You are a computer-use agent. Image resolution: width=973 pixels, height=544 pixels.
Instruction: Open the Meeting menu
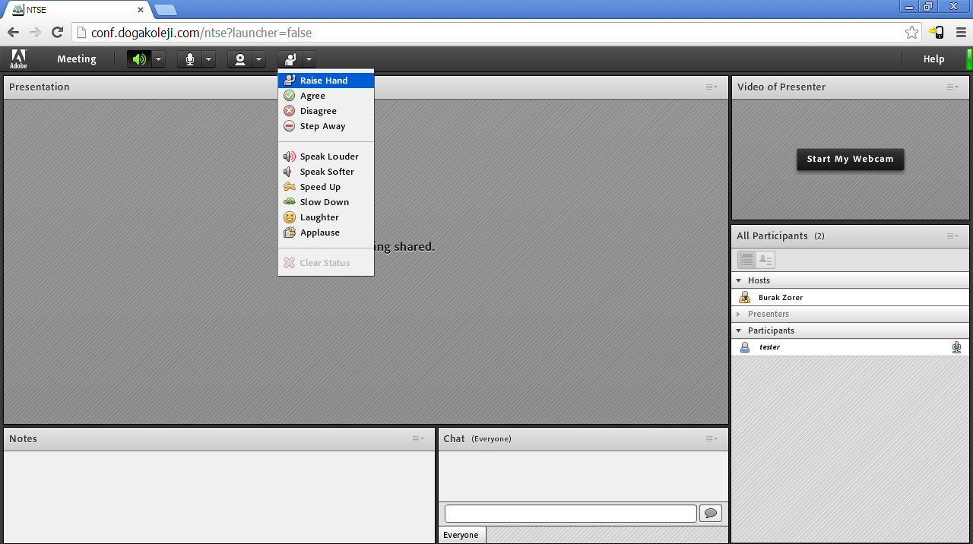tap(76, 59)
